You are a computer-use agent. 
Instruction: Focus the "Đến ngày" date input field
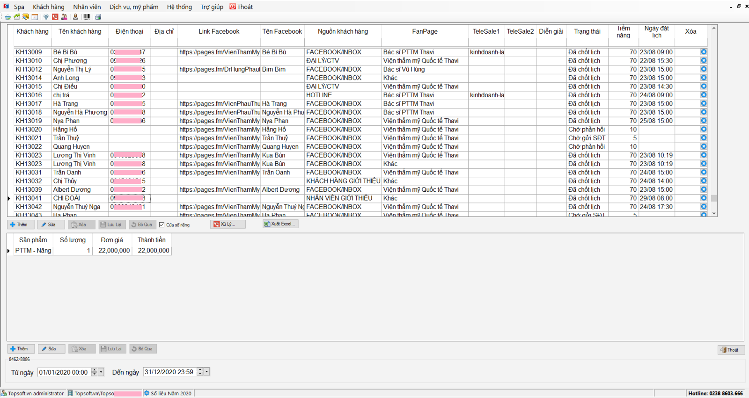(x=170, y=372)
